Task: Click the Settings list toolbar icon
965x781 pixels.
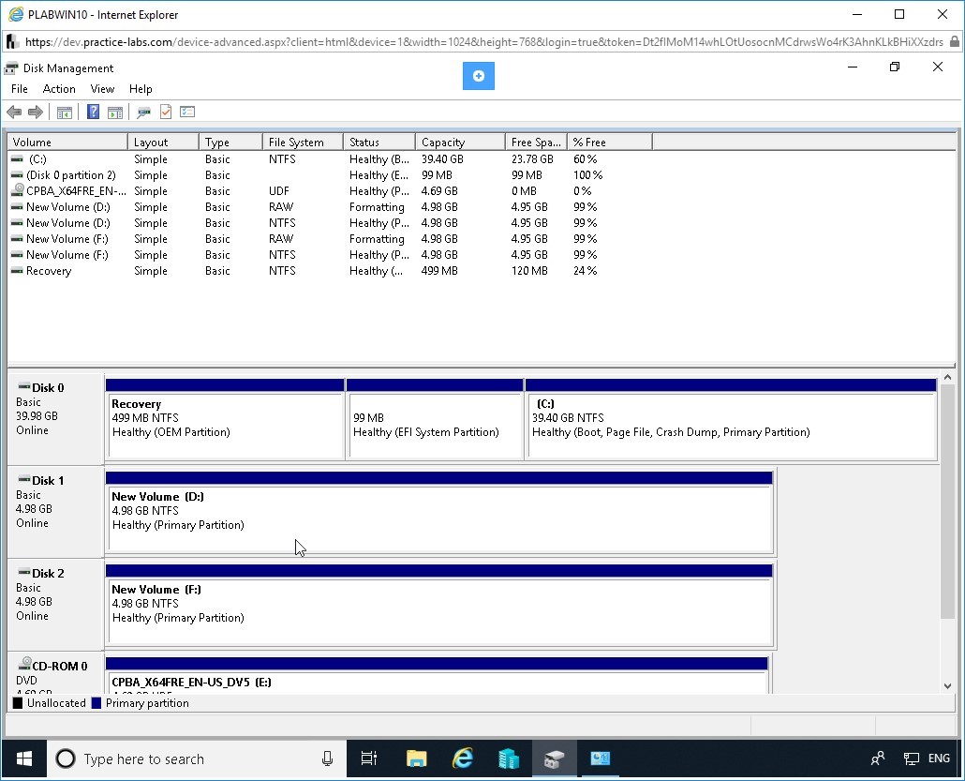Action: pos(187,112)
